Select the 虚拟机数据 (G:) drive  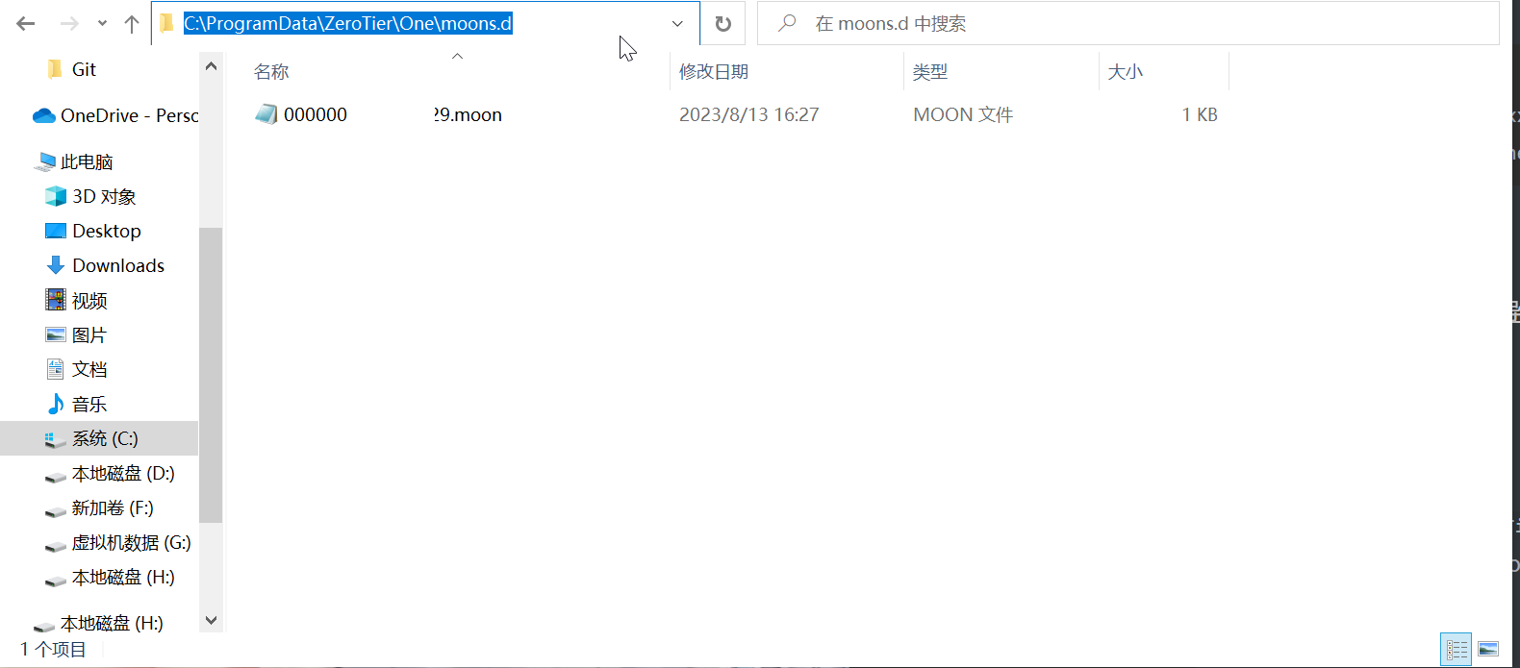[118, 542]
